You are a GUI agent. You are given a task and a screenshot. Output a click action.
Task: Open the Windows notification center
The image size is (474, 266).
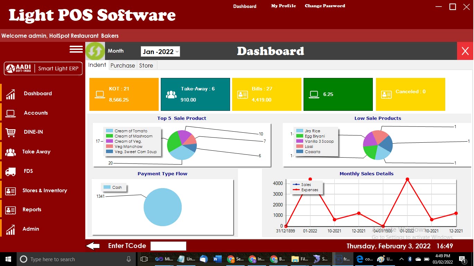[462, 259]
